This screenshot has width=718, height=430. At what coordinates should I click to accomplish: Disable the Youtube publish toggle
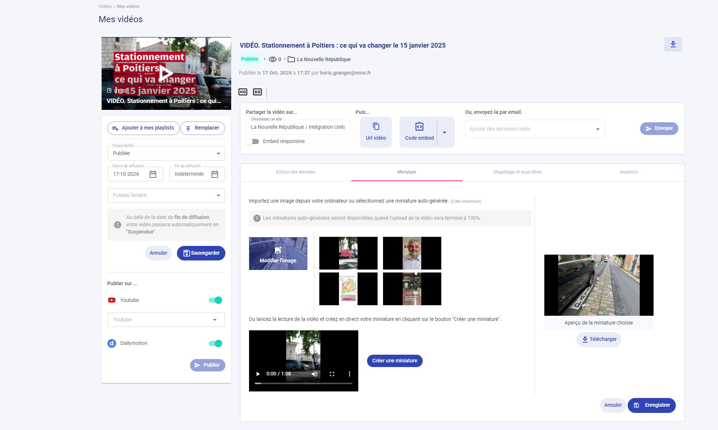pos(215,300)
